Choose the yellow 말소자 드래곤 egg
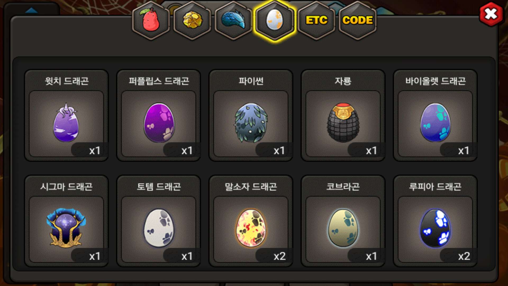 [251, 228]
